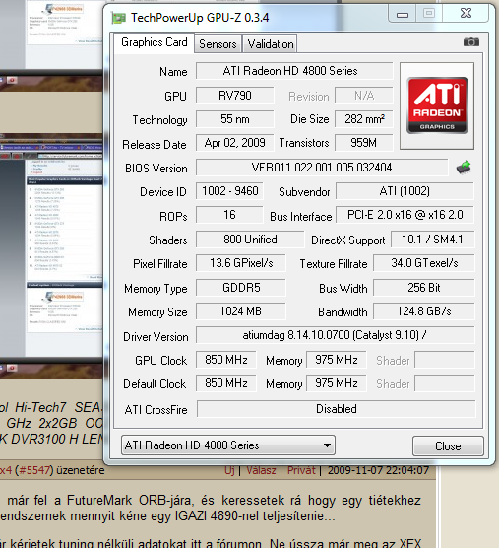
Task: Open the Validation tab
Action: pos(271,44)
